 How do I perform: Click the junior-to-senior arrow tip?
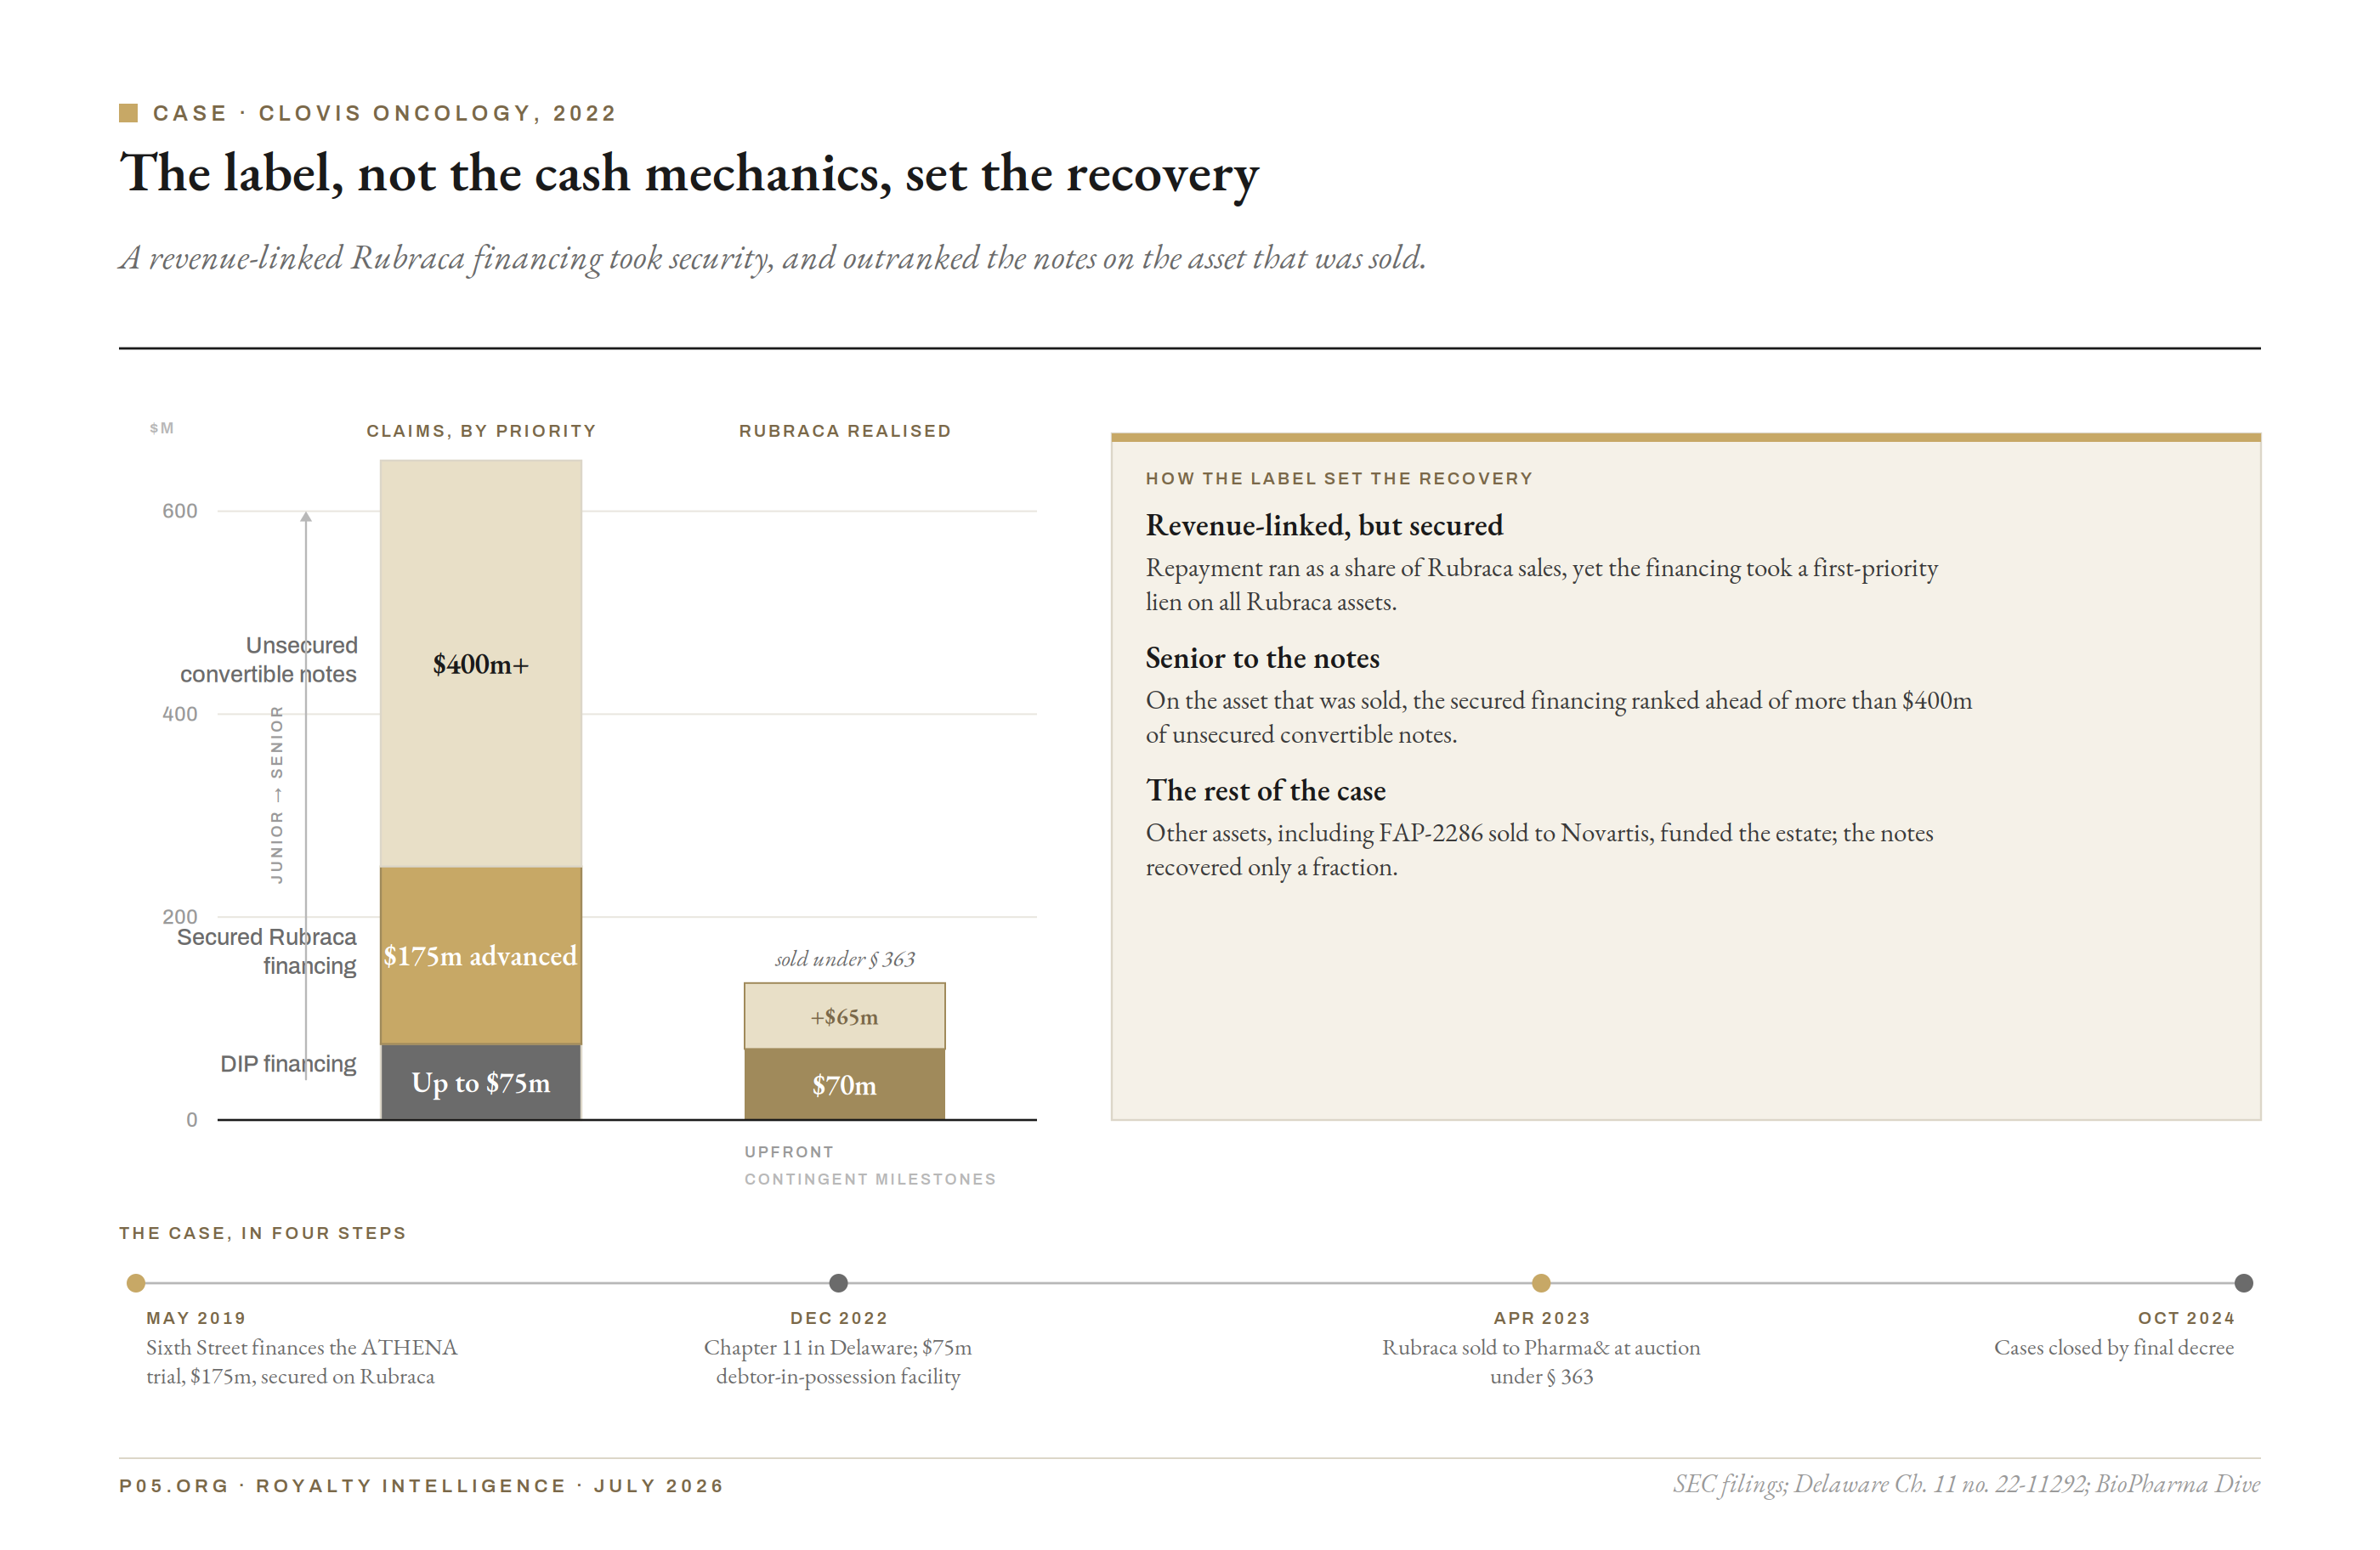pos(306,517)
